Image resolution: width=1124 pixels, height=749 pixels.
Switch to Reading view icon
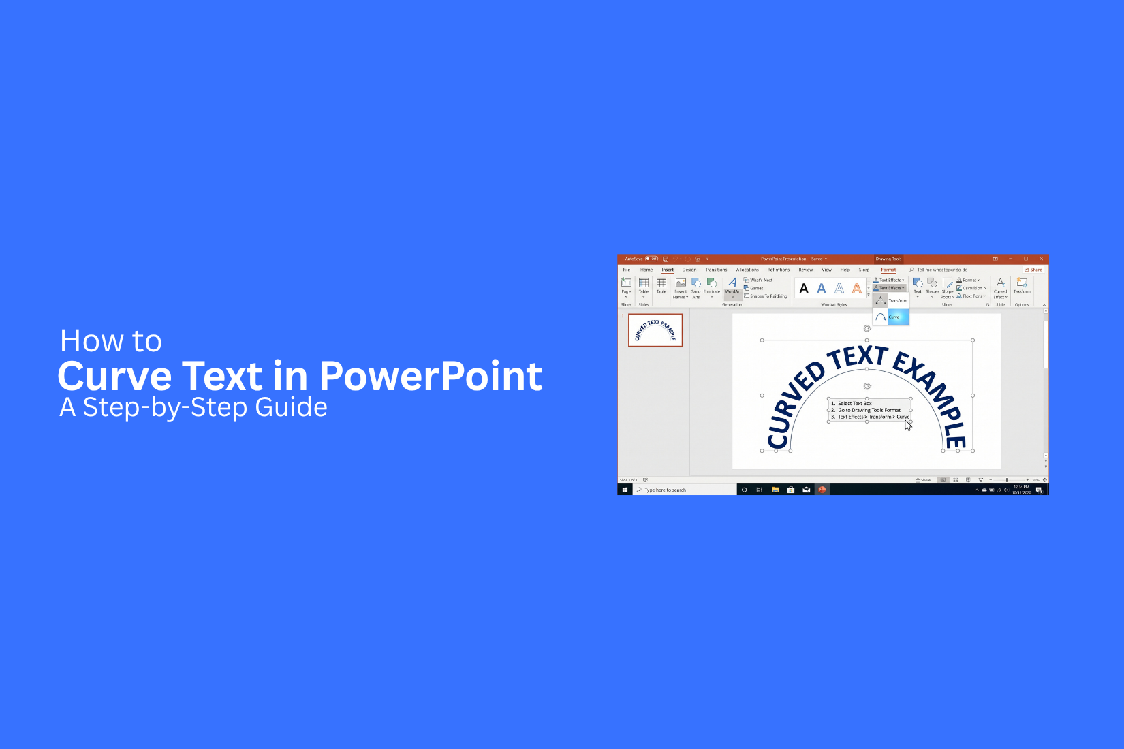(x=968, y=480)
